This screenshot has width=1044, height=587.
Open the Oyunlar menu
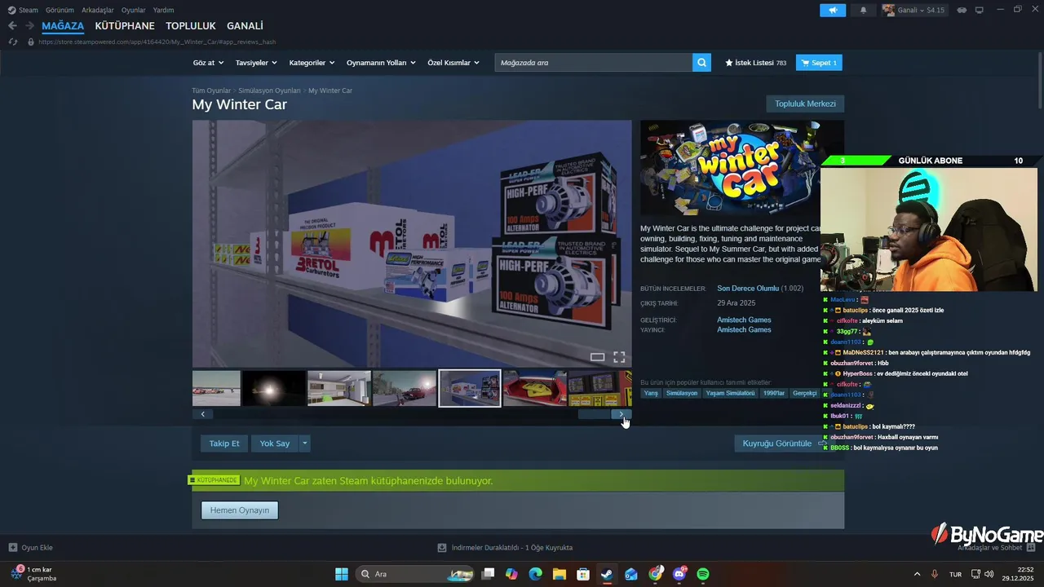pos(134,10)
